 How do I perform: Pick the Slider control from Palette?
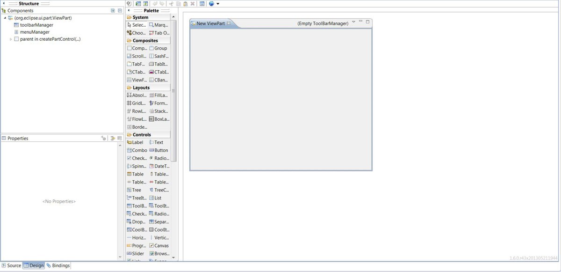point(136,254)
